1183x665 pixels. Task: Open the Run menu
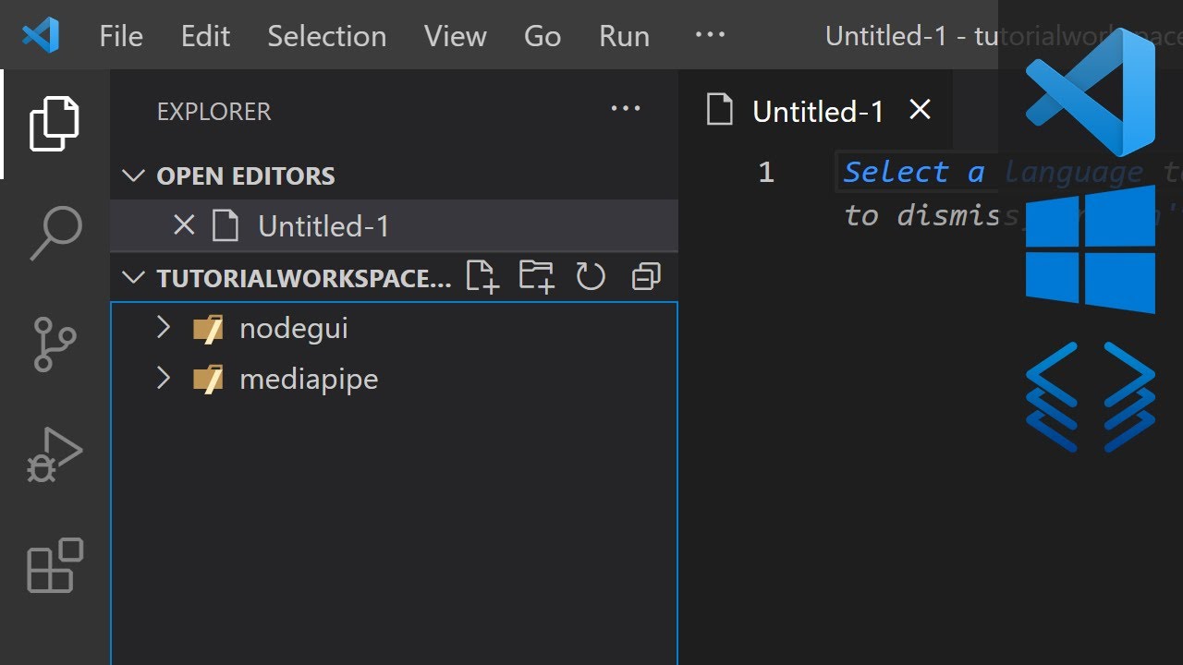click(x=624, y=36)
